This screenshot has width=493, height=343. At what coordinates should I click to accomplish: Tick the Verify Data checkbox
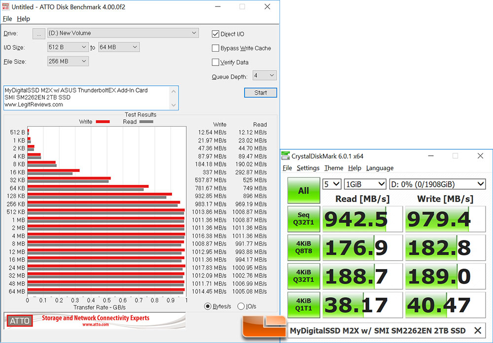point(215,62)
